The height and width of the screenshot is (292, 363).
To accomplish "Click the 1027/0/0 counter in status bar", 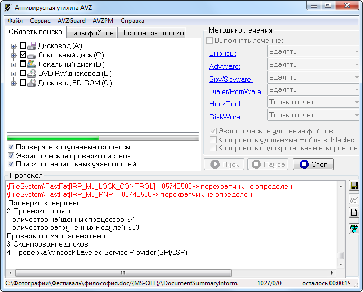I will [269, 283].
